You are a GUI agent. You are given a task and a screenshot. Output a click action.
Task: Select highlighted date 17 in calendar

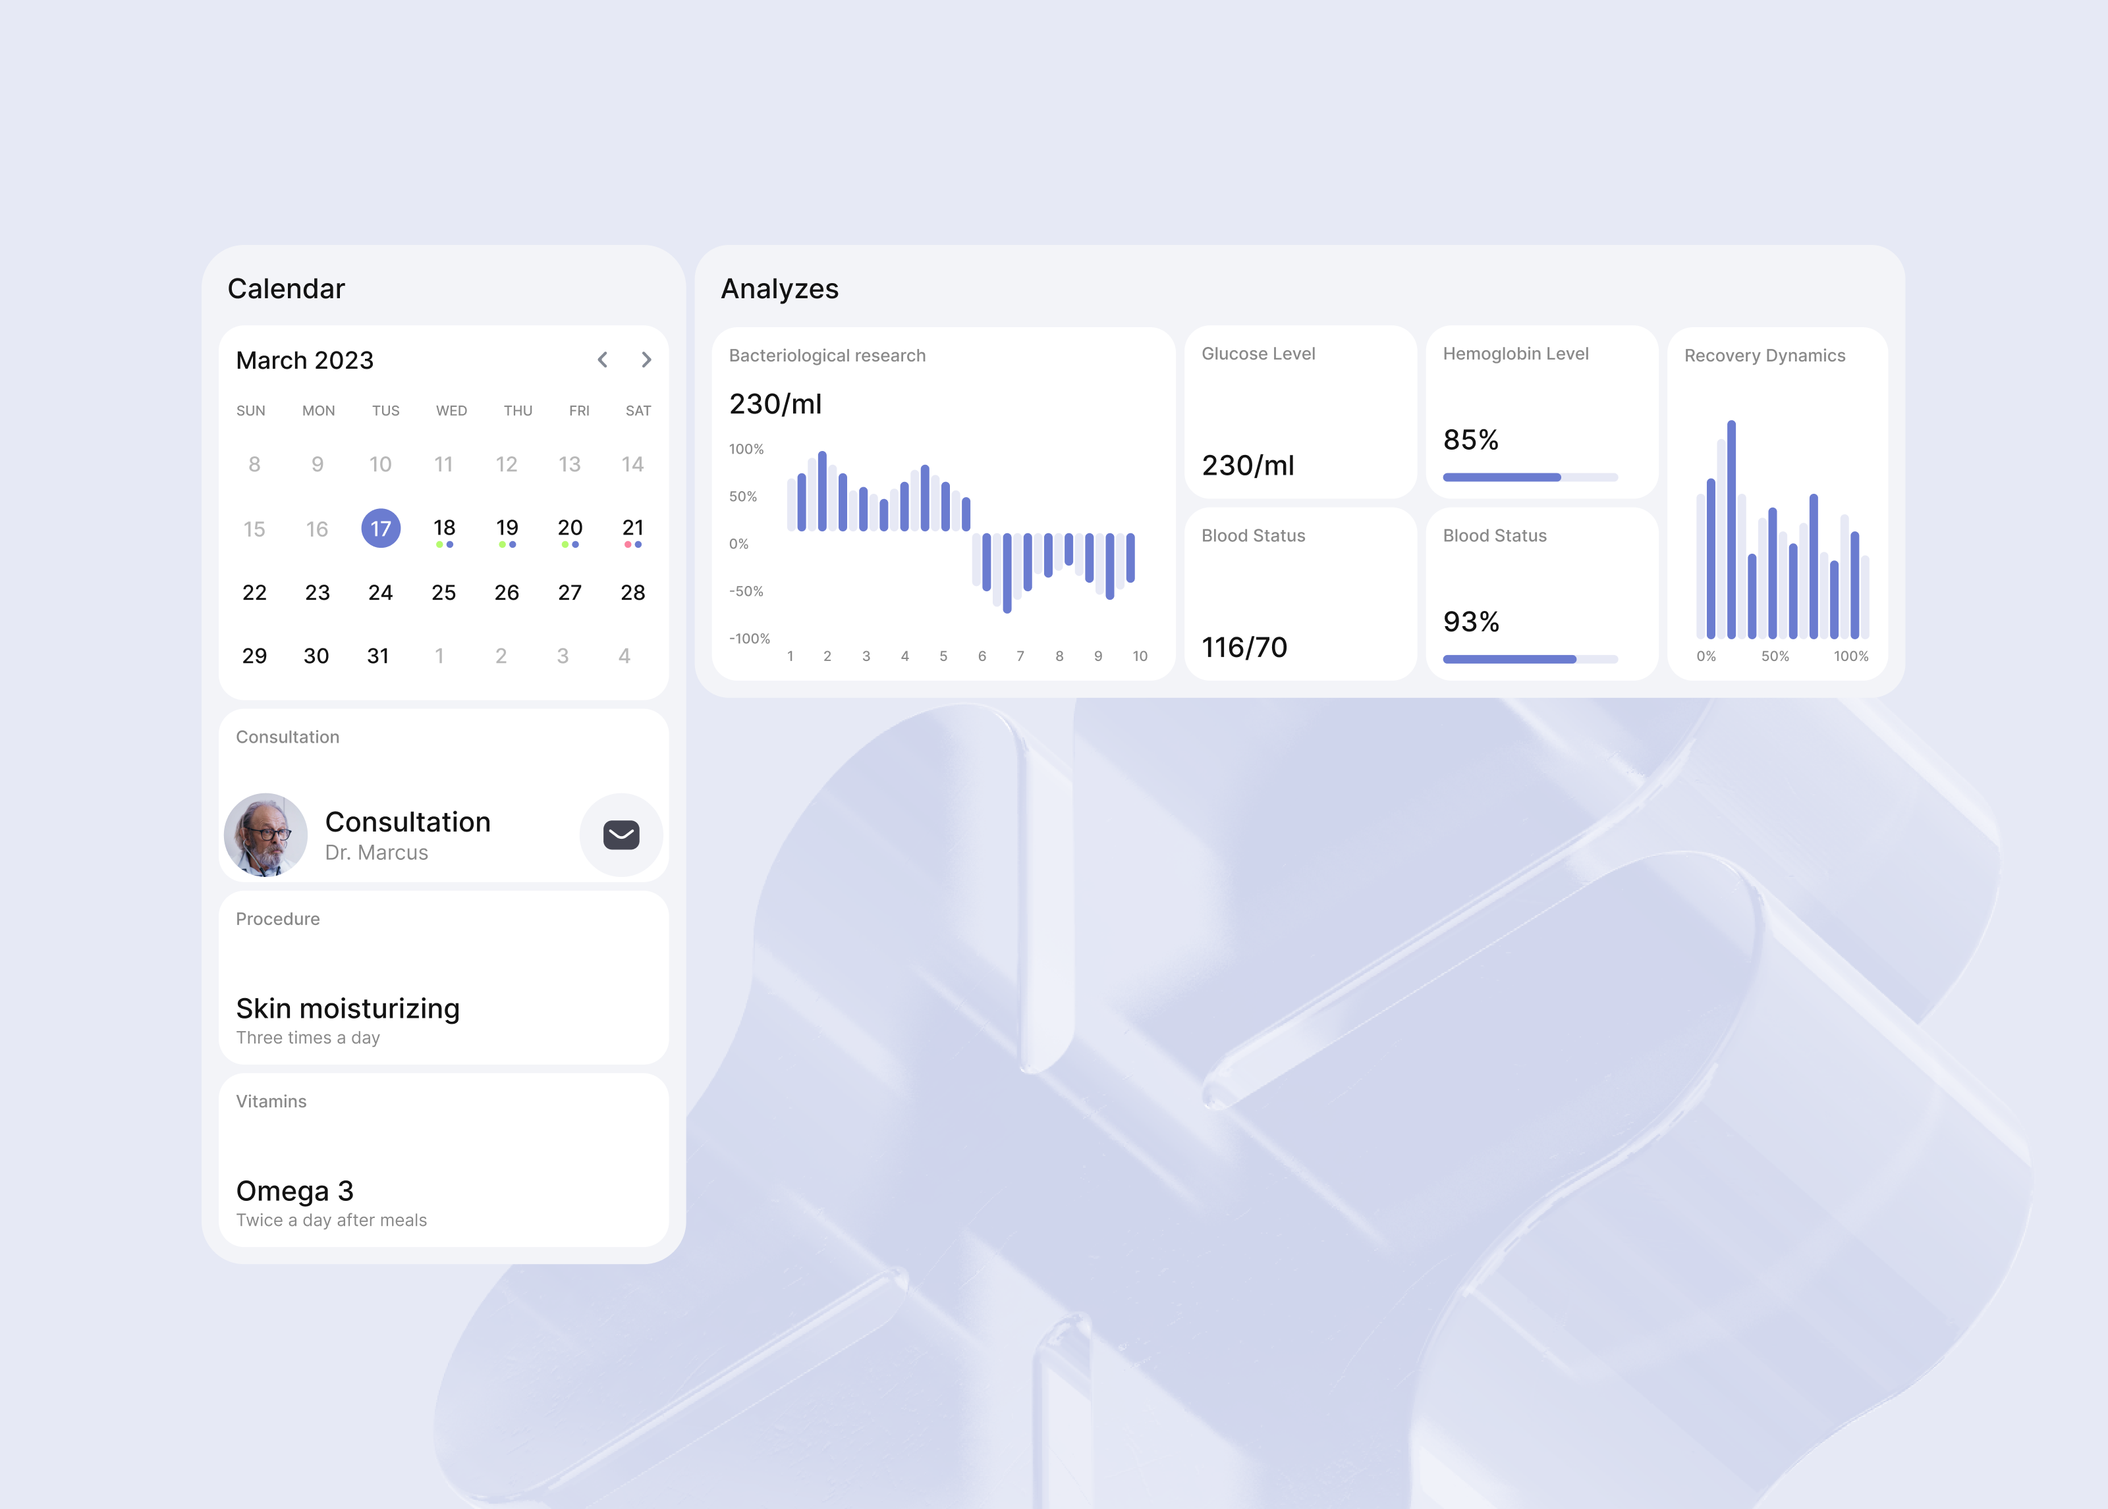tap(380, 529)
